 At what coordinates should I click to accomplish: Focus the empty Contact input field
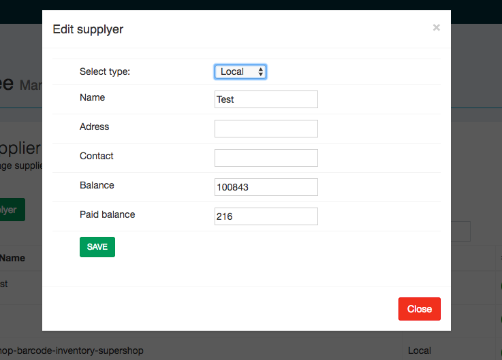click(266, 158)
